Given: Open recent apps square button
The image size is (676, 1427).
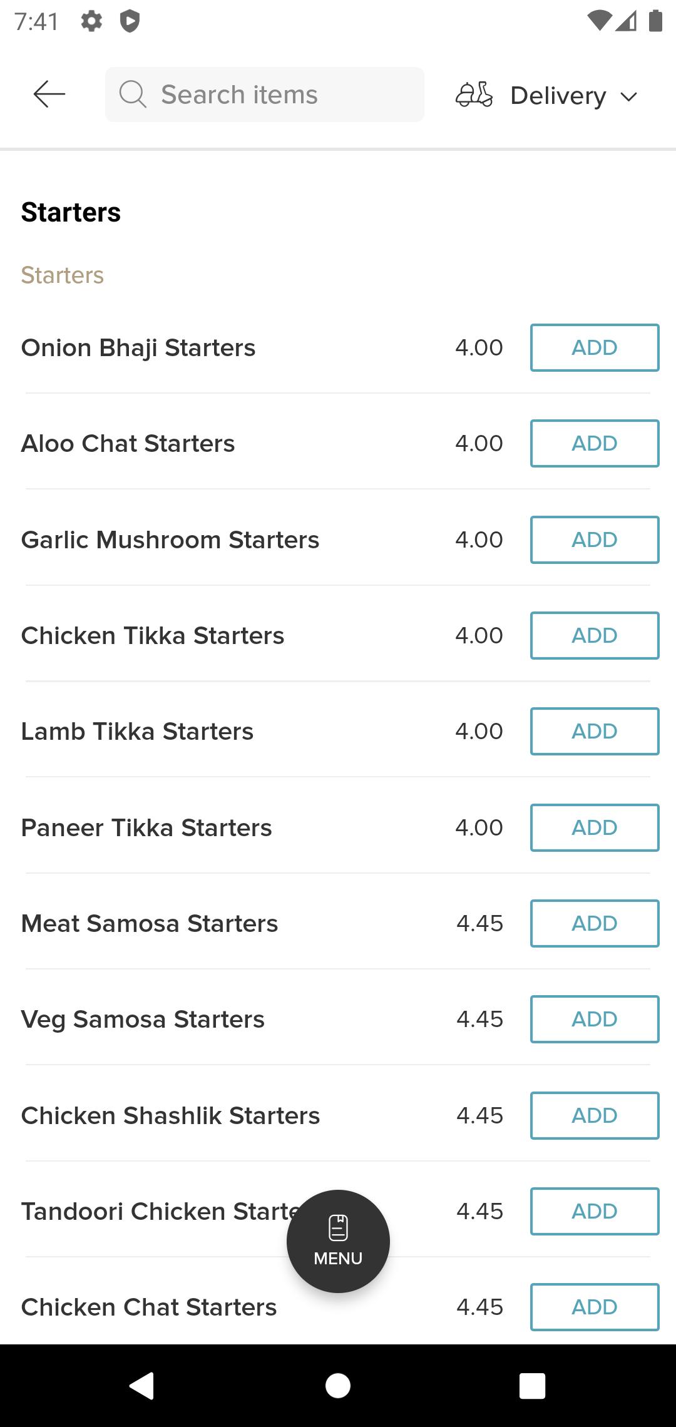Looking at the screenshot, I should click(533, 1385).
